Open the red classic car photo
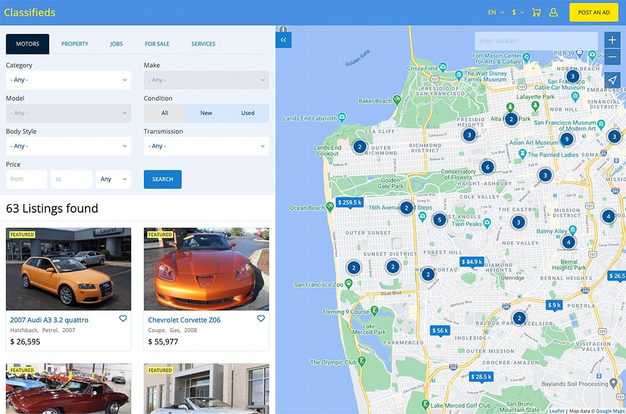The height and width of the screenshot is (414, 626). [x=68, y=388]
